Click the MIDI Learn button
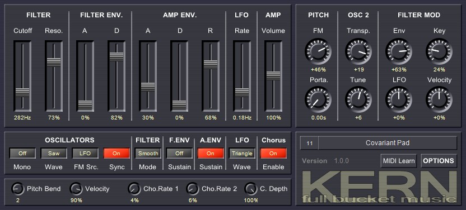The image size is (466, 210). pos(399,161)
